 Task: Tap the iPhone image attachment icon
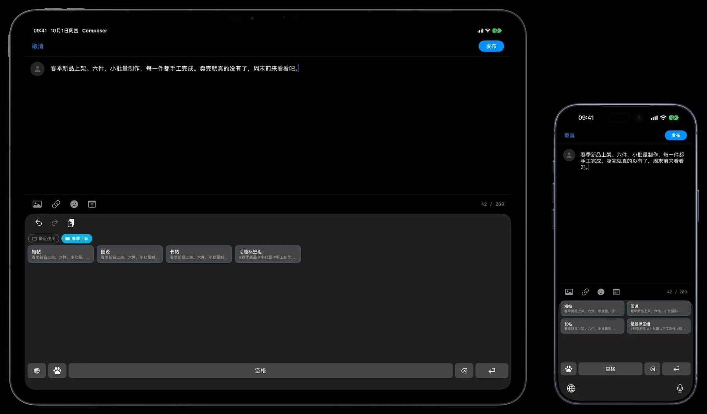click(x=569, y=292)
